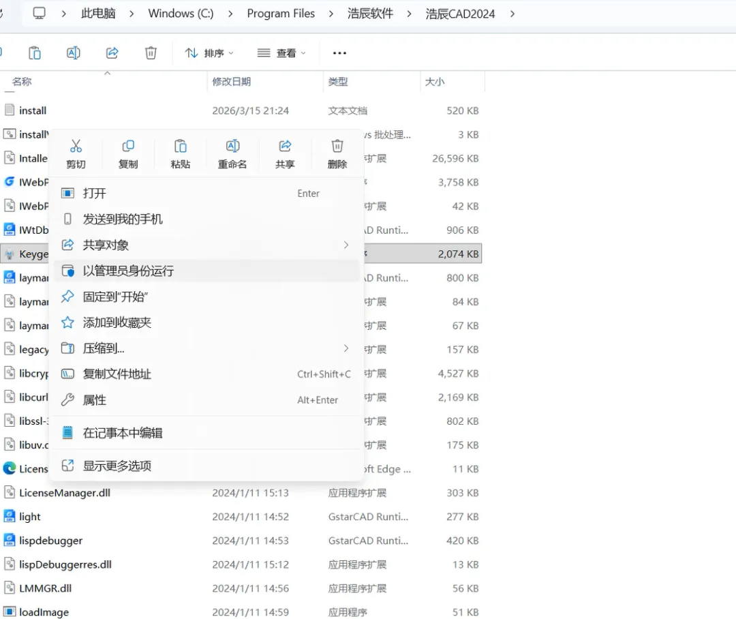Select 在记事本中编辑
The height and width of the screenshot is (619, 736).
click(x=206, y=433)
